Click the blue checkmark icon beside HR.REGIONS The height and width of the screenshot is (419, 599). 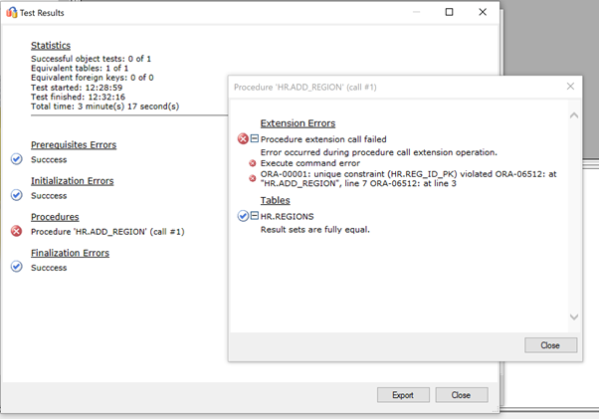click(243, 215)
